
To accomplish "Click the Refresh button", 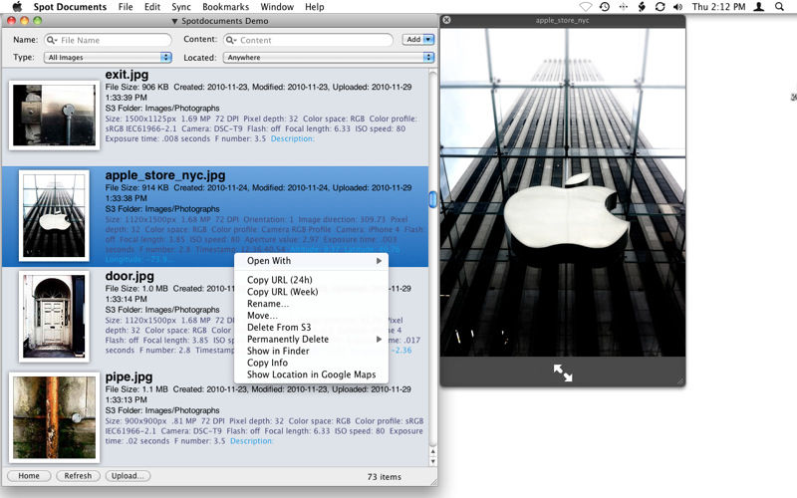I will (x=78, y=476).
